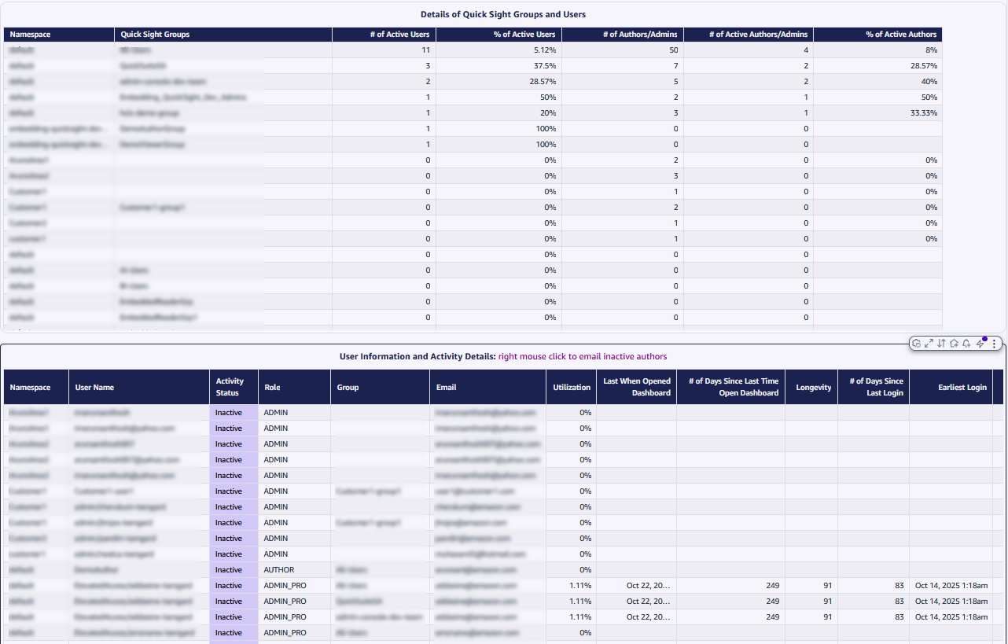Click the scheduled refresh icon on the toolbar
The height and width of the screenshot is (644, 1008).
coord(916,344)
